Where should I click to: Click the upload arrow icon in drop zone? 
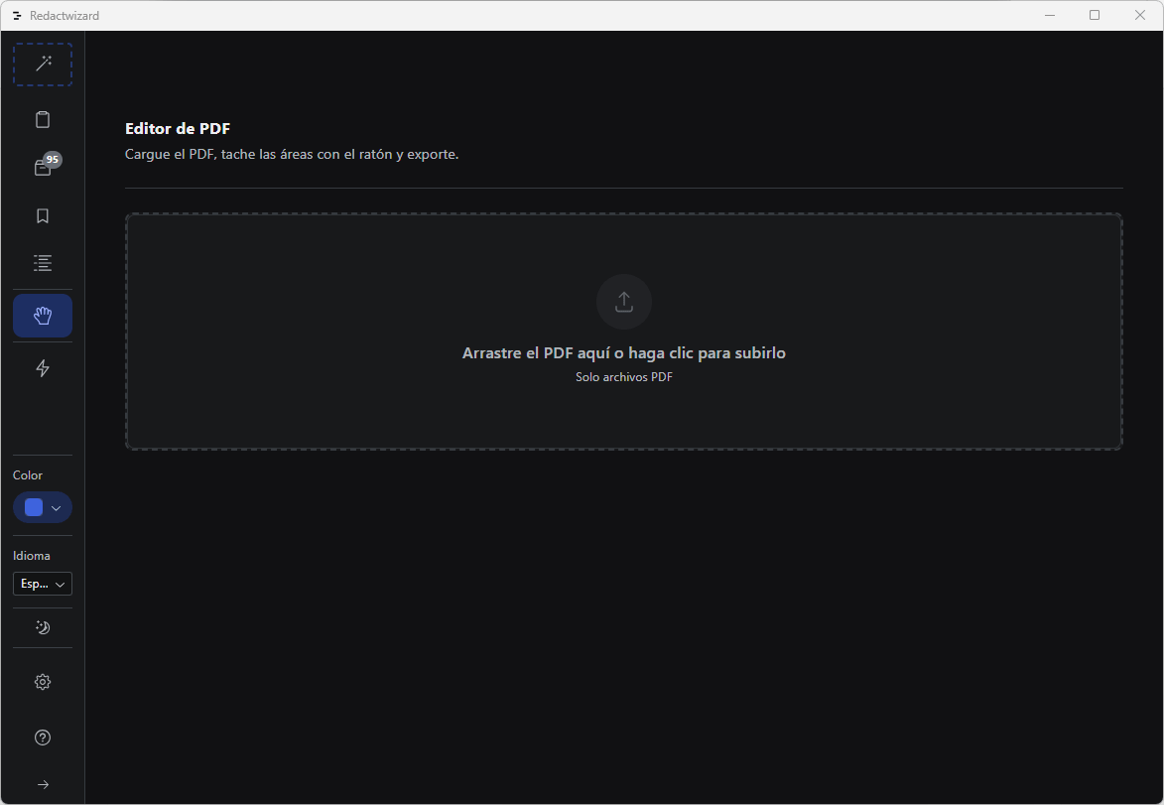(623, 302)
